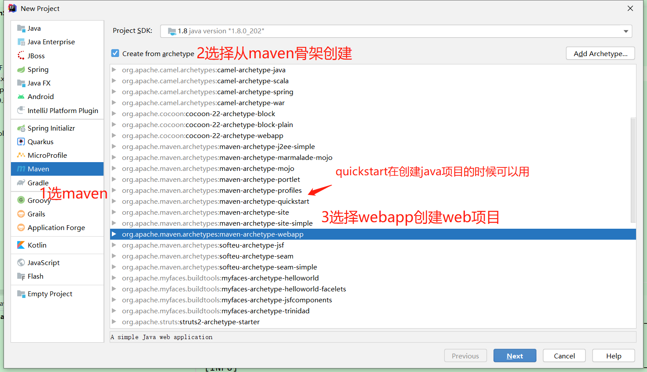Screen dimensions: 647x372
Task: Select myfaces-archetype-helloworld-facelets archetype
Action: tap(373, 289)
